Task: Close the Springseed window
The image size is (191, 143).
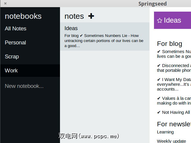Action: click(5, 4)
